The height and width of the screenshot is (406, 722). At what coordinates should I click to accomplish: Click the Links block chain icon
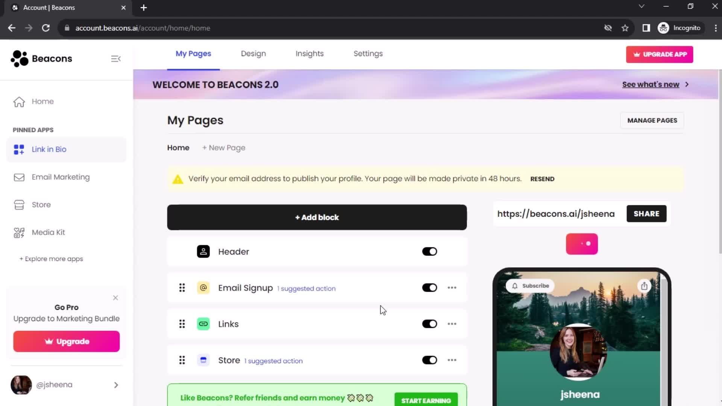coord(203,324)
